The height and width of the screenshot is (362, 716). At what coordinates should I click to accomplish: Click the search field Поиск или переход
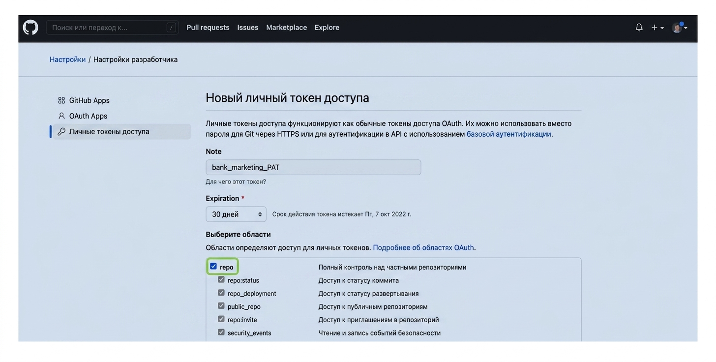coord(113,28)
